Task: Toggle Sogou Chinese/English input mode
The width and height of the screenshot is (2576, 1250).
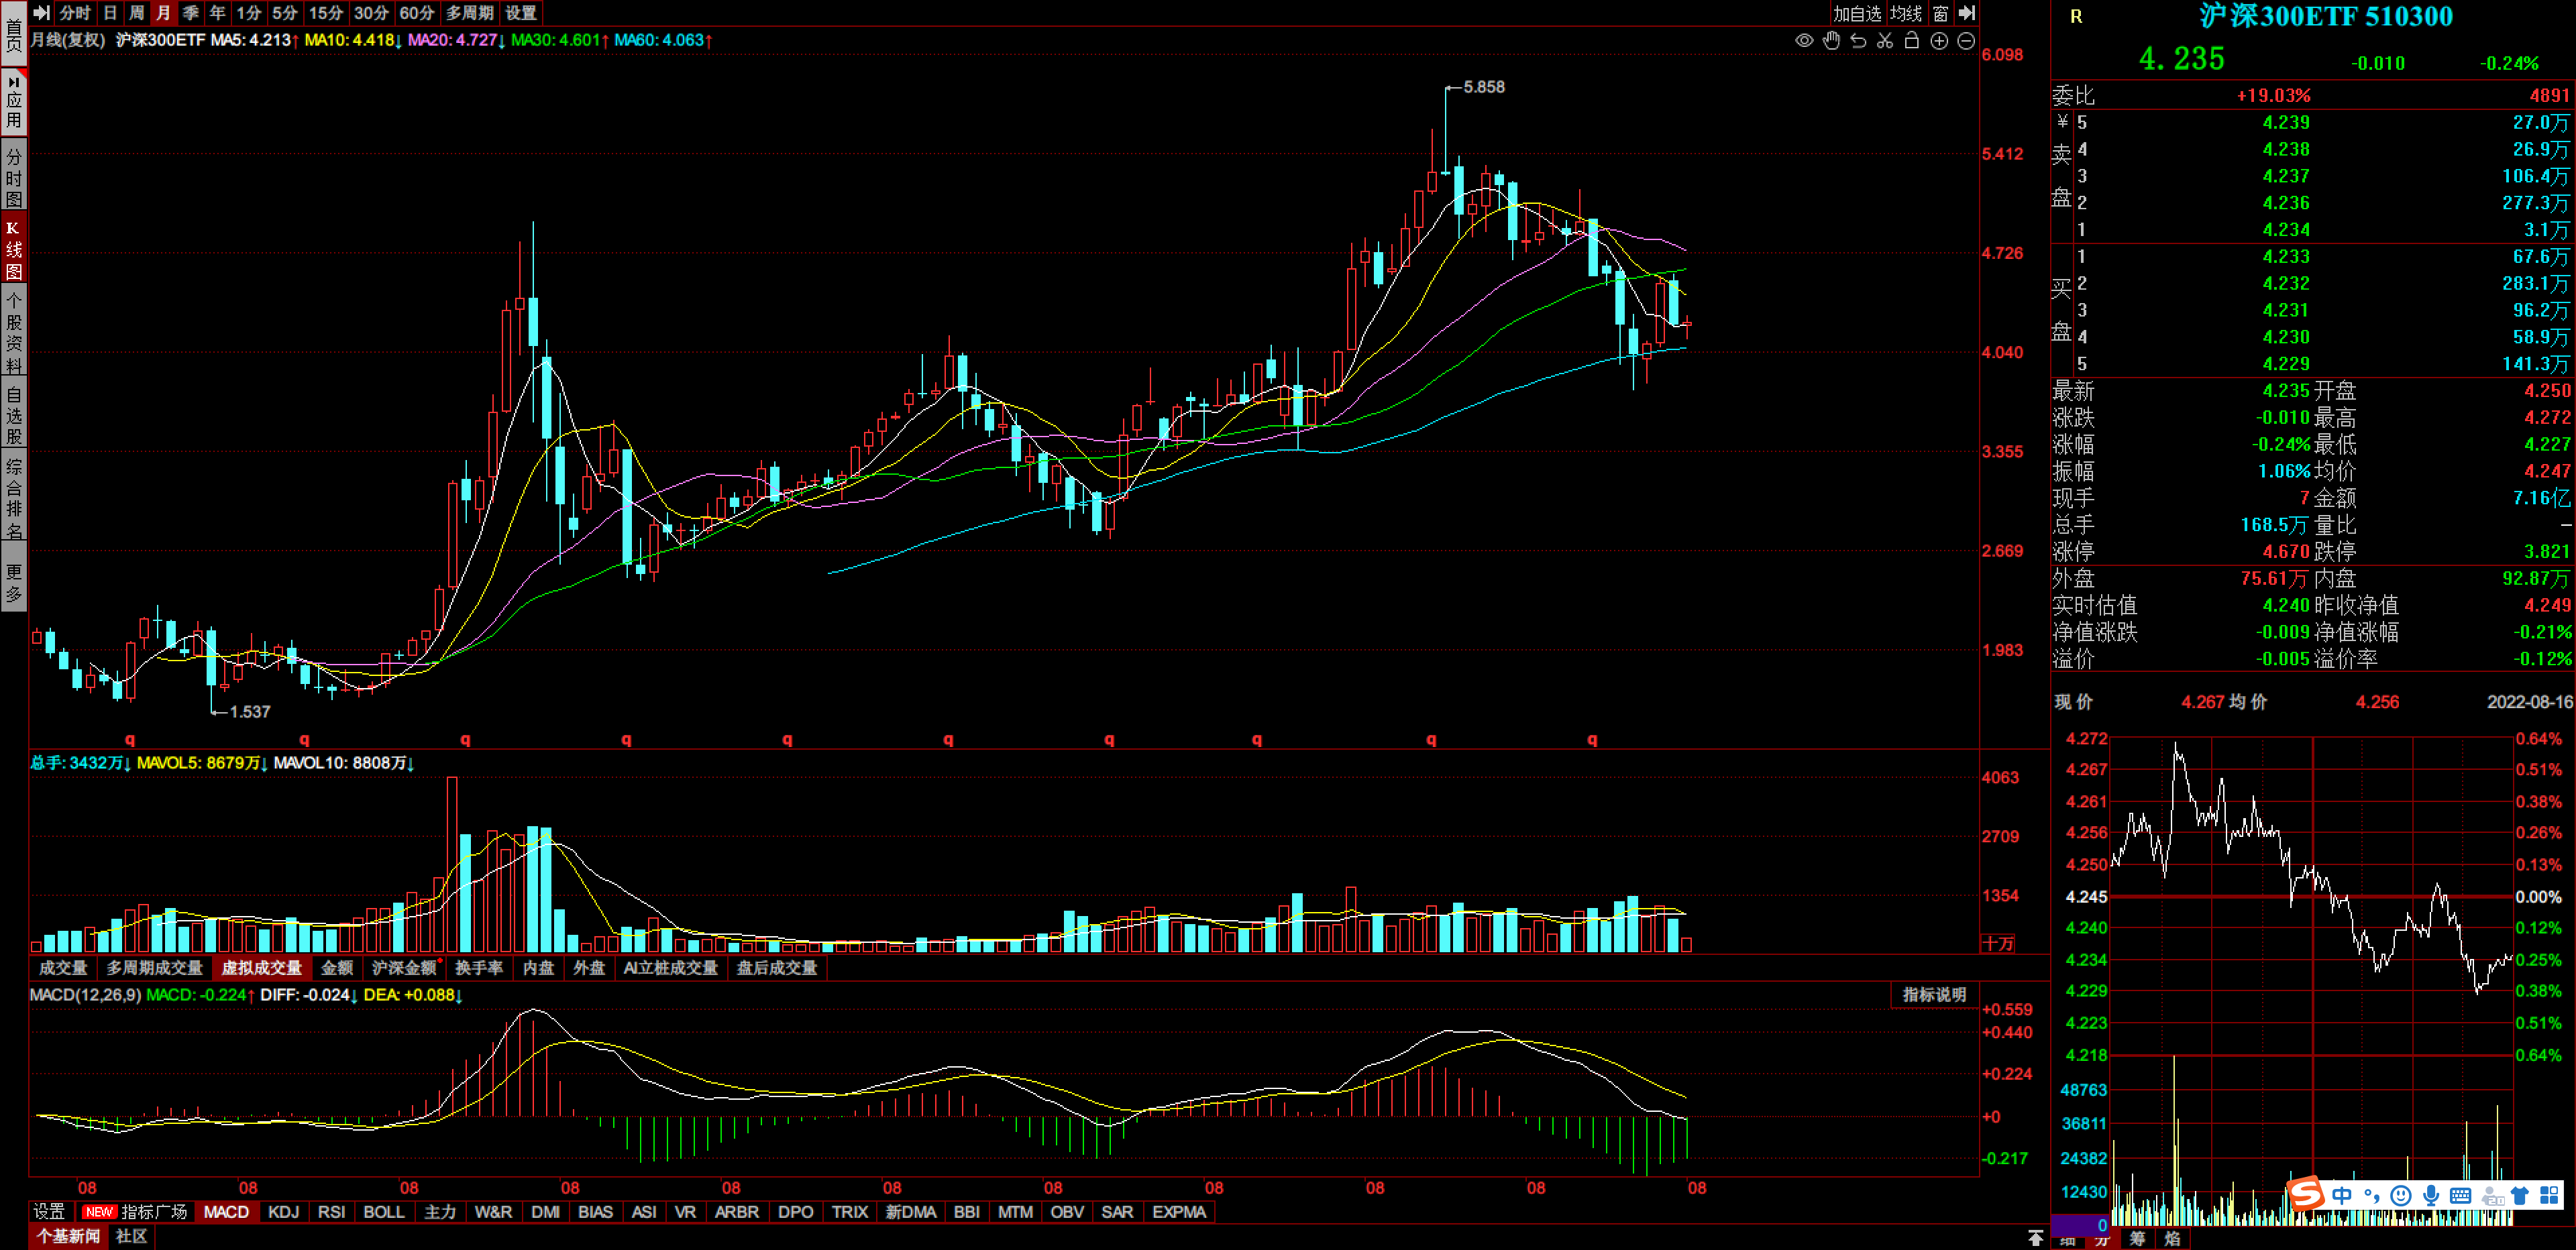Action: (x=2342, y=1195)
